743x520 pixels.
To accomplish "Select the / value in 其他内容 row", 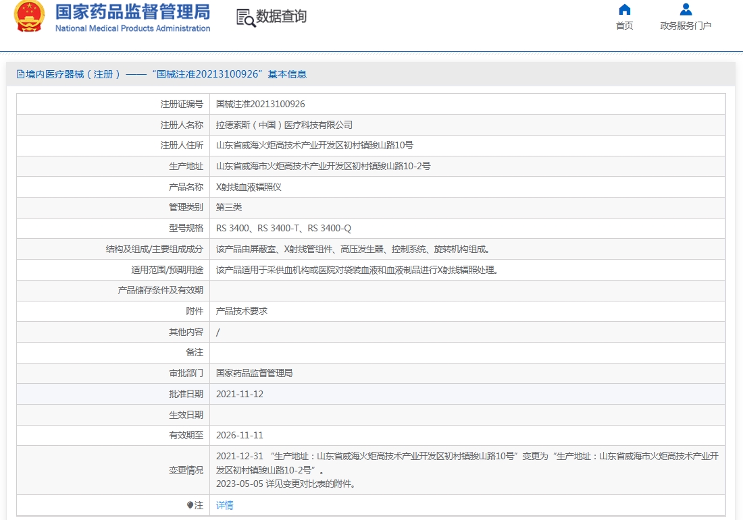I will coord(218,332).
